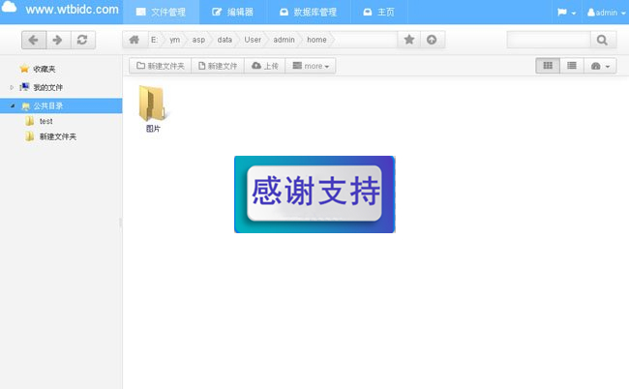Expand the 我的文件 tree node
Image resolution: width=629 pixels, height=389 pixels.
[x=12, y=87]
